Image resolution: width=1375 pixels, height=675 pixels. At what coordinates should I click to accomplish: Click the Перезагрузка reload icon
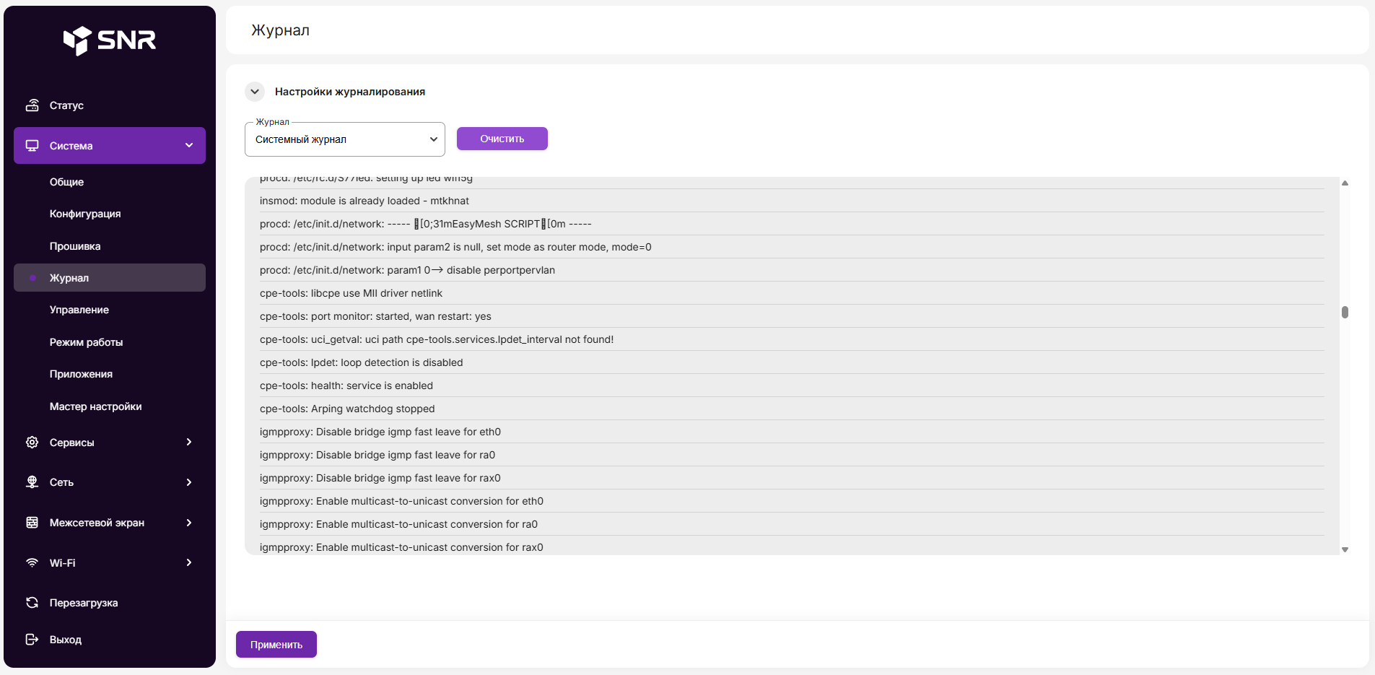coord(32,603)
